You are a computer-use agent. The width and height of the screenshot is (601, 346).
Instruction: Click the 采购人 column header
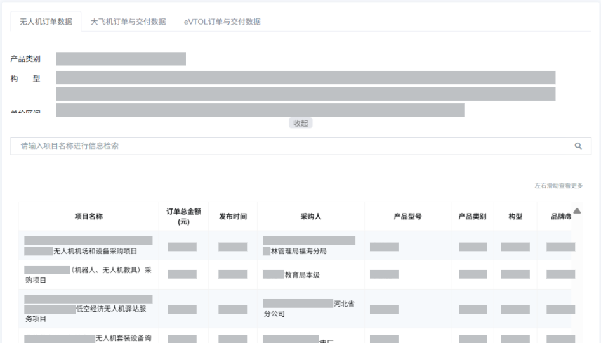(x=311, y=216)
